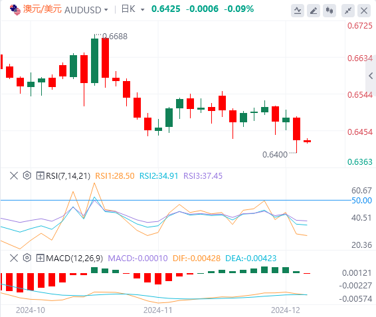Toggle the plus box beside MACD(12,26,9)
This screenshot has width=376, height=317.
click(x=40, y=259)
